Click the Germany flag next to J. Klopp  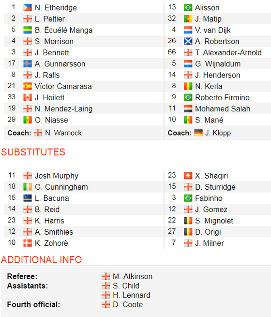point(198,133)
